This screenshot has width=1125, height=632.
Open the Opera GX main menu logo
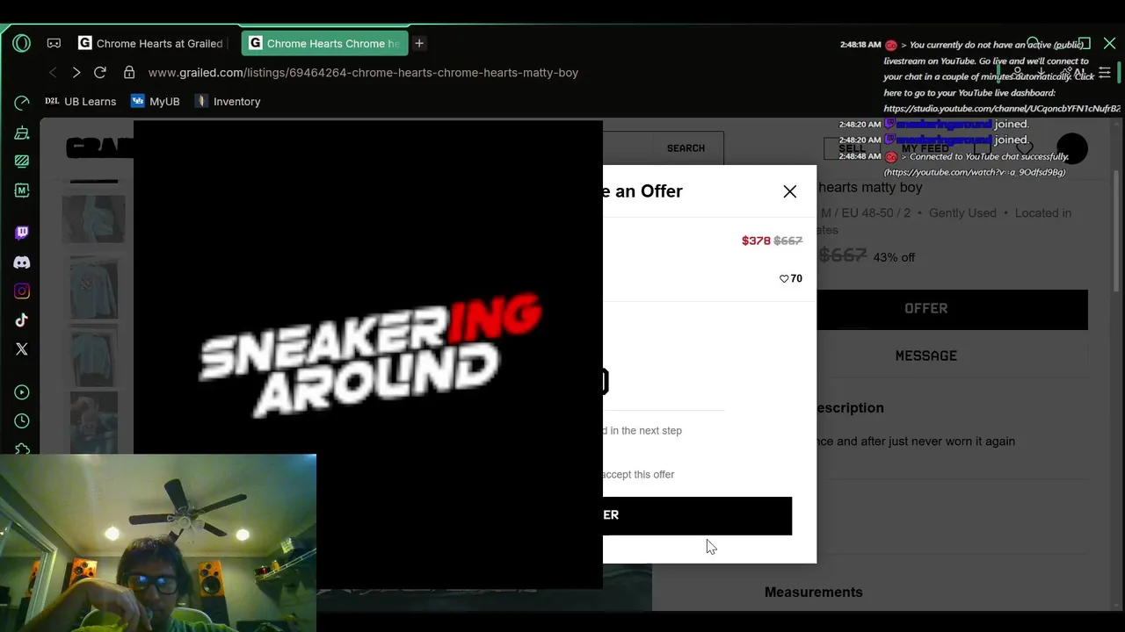pyautogui.click(x=22, y=43)
